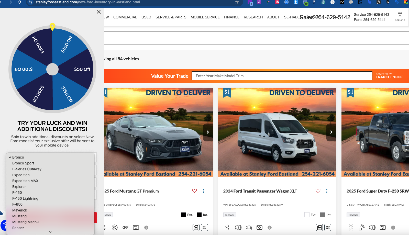Screen dimensions: 409x235
Task: Choose Expedition in the dropdown
Action: coord(50,175)
